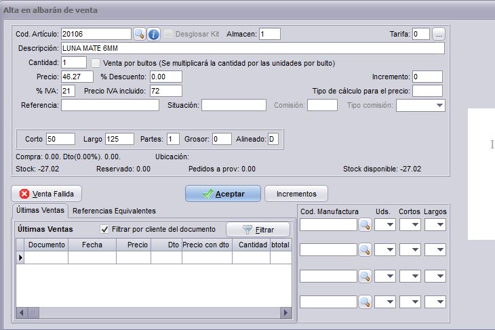Viewport: 495px width, 330px height.
Task: Click Venta Fallida button
Action: click(x=46, y=194)
